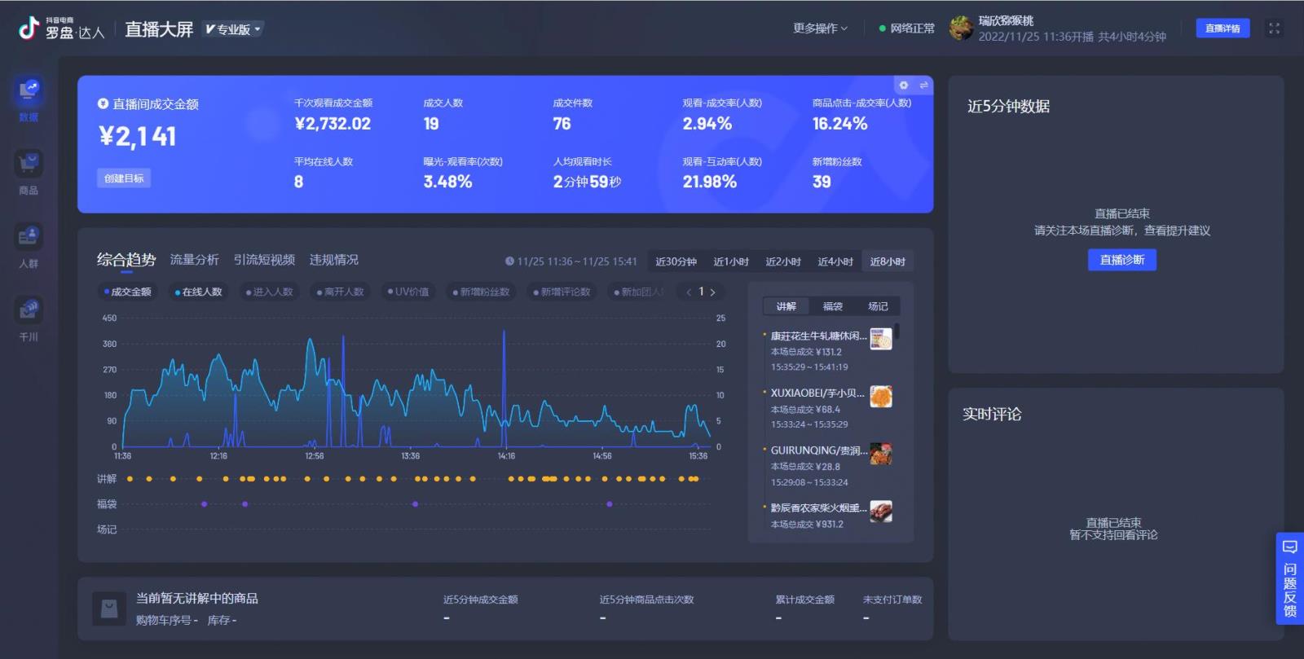Click the 康莊花生牛轧糖 product thumbnail
This screenshot has height=659, width=1304.
click(x=880, y=339)
